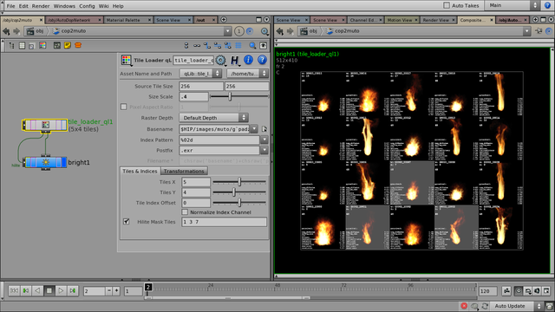Open the Basename expression dropdown arrow
This screenshot has width=555, height=312.
tap(254, 129)
